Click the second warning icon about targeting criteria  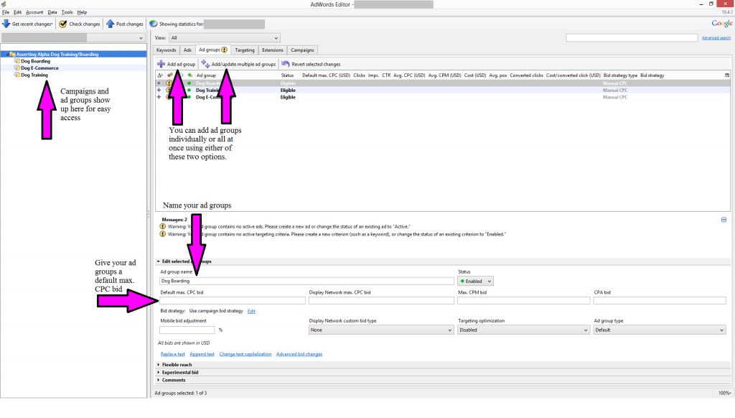coord(163,234)
